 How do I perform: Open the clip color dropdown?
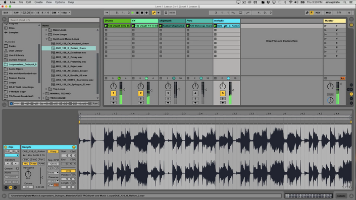12,155
